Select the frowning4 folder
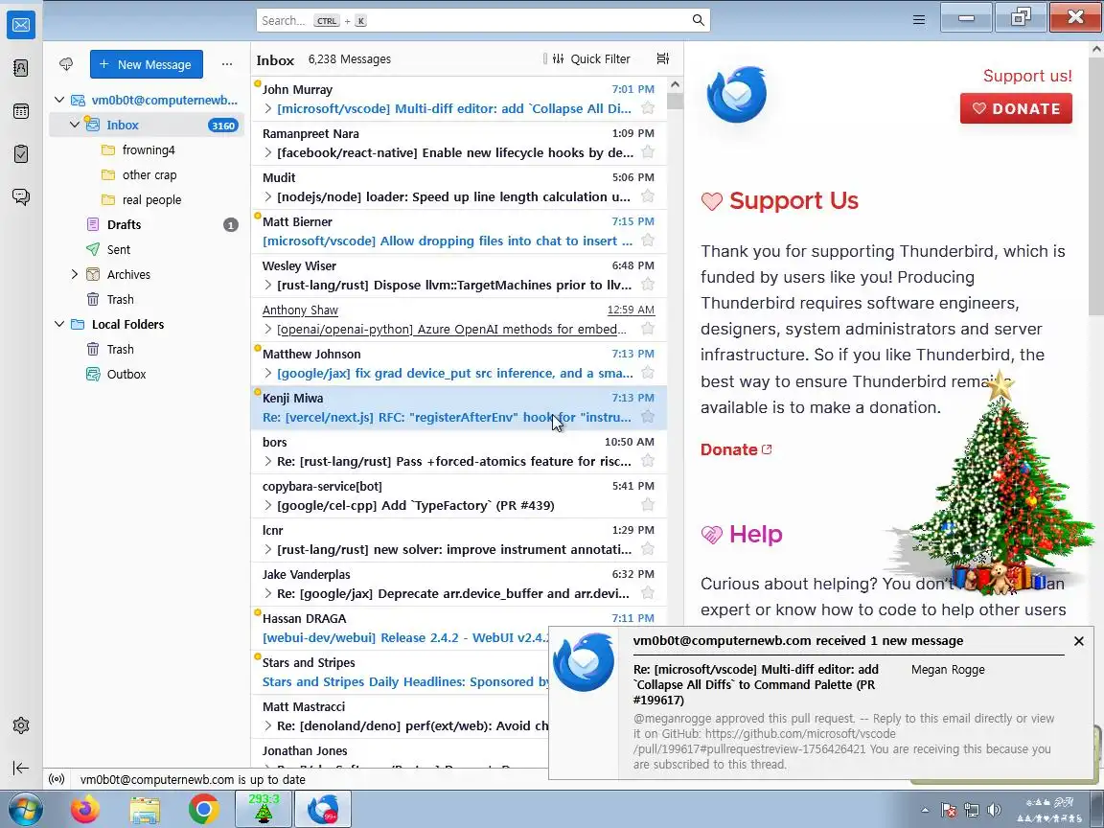 (148, 149)
